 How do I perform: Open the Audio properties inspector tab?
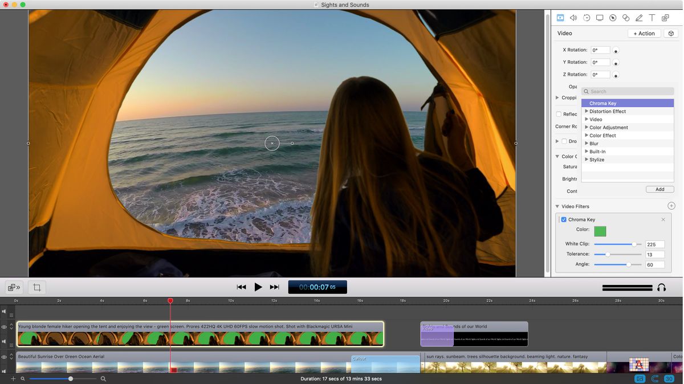[x=573, y=18]
